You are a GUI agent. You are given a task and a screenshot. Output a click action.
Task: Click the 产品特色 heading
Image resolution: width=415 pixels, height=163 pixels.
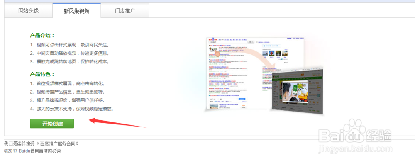[42, 74]
